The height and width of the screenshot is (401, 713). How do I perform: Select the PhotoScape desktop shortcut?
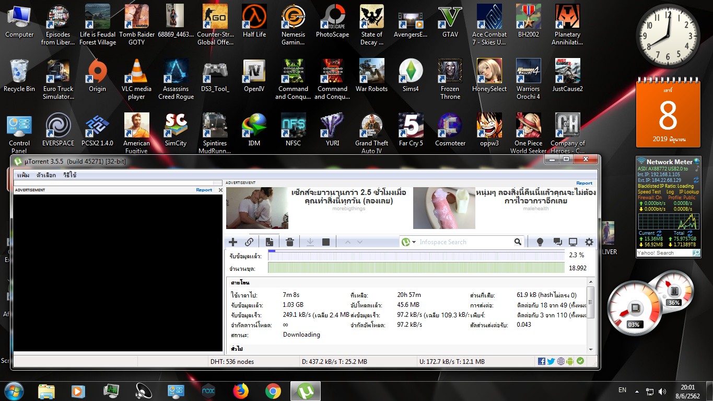click(332, 21)
